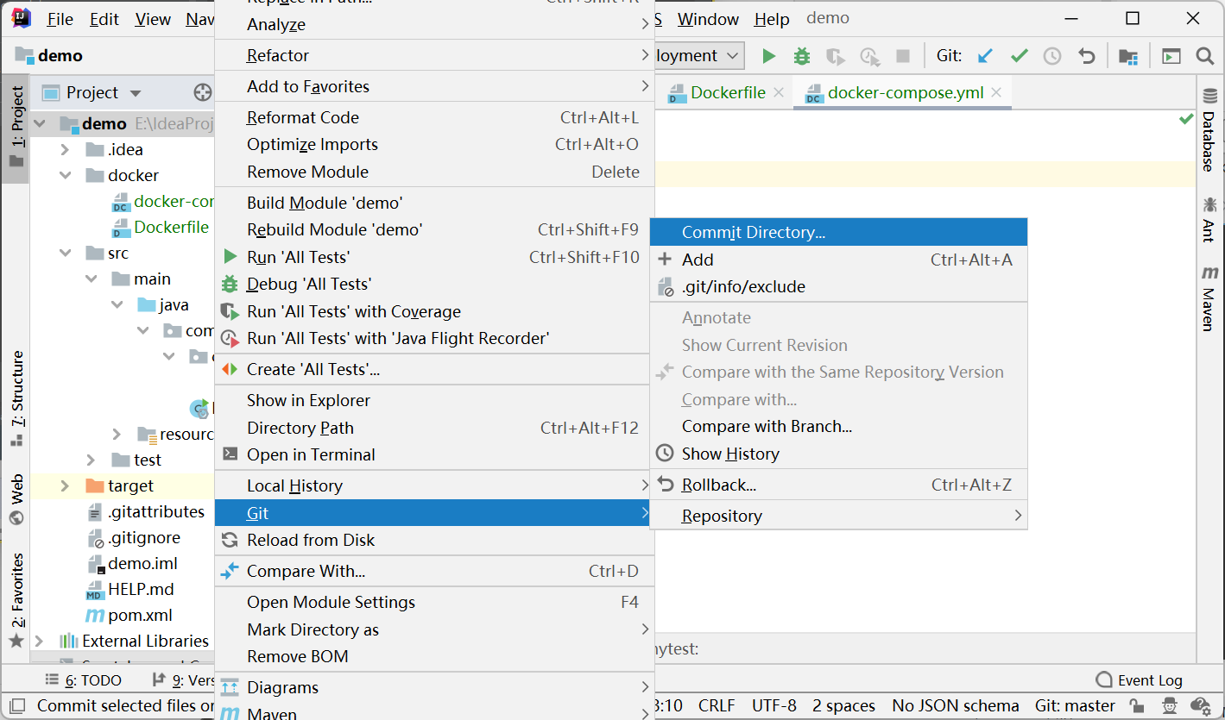The height and width of the screenshot is (720, 1225).
Task: Choose Reformat Code
Action: 434,117
